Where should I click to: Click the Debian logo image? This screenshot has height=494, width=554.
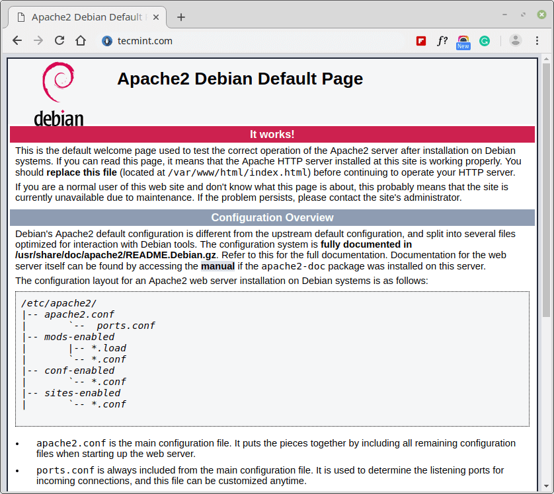tap(58, 92)
